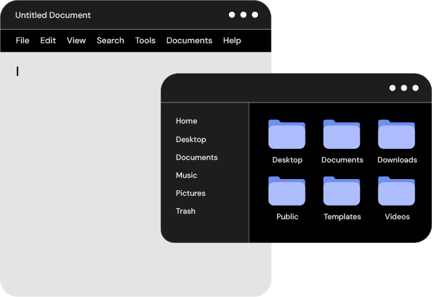Open the Videos folder icon
The image size is (432, 297).
(x=397, y=191)
